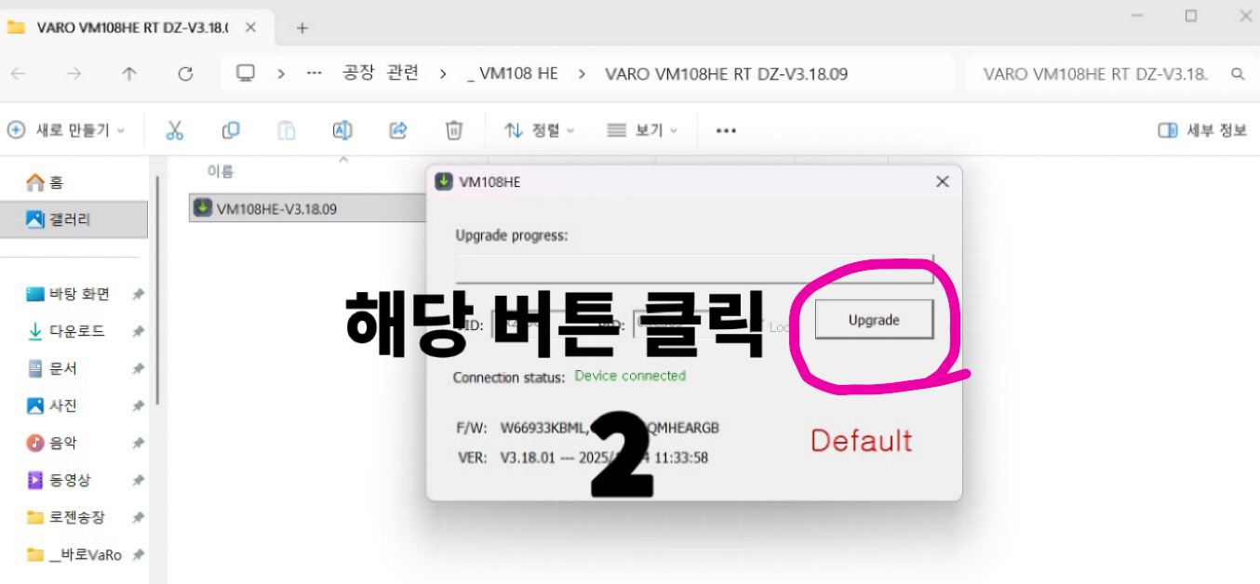Viewport: 1260px width, 584px height.
Task: Unpin 바탕 화면 via its pin icon
Action: point(138,294)
